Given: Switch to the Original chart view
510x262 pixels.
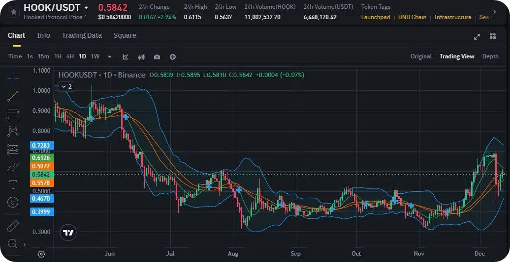Looking at the screenshot, I should 421,56.
